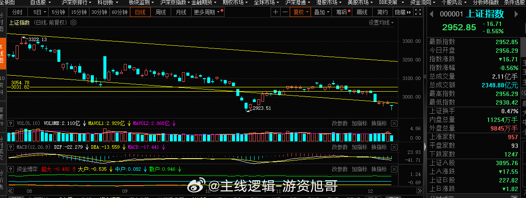Image resolution: width=526 pixels, height=198 pixels.
Task: Open 沪深京指数 menu
Action: click(x=174, y=3)
